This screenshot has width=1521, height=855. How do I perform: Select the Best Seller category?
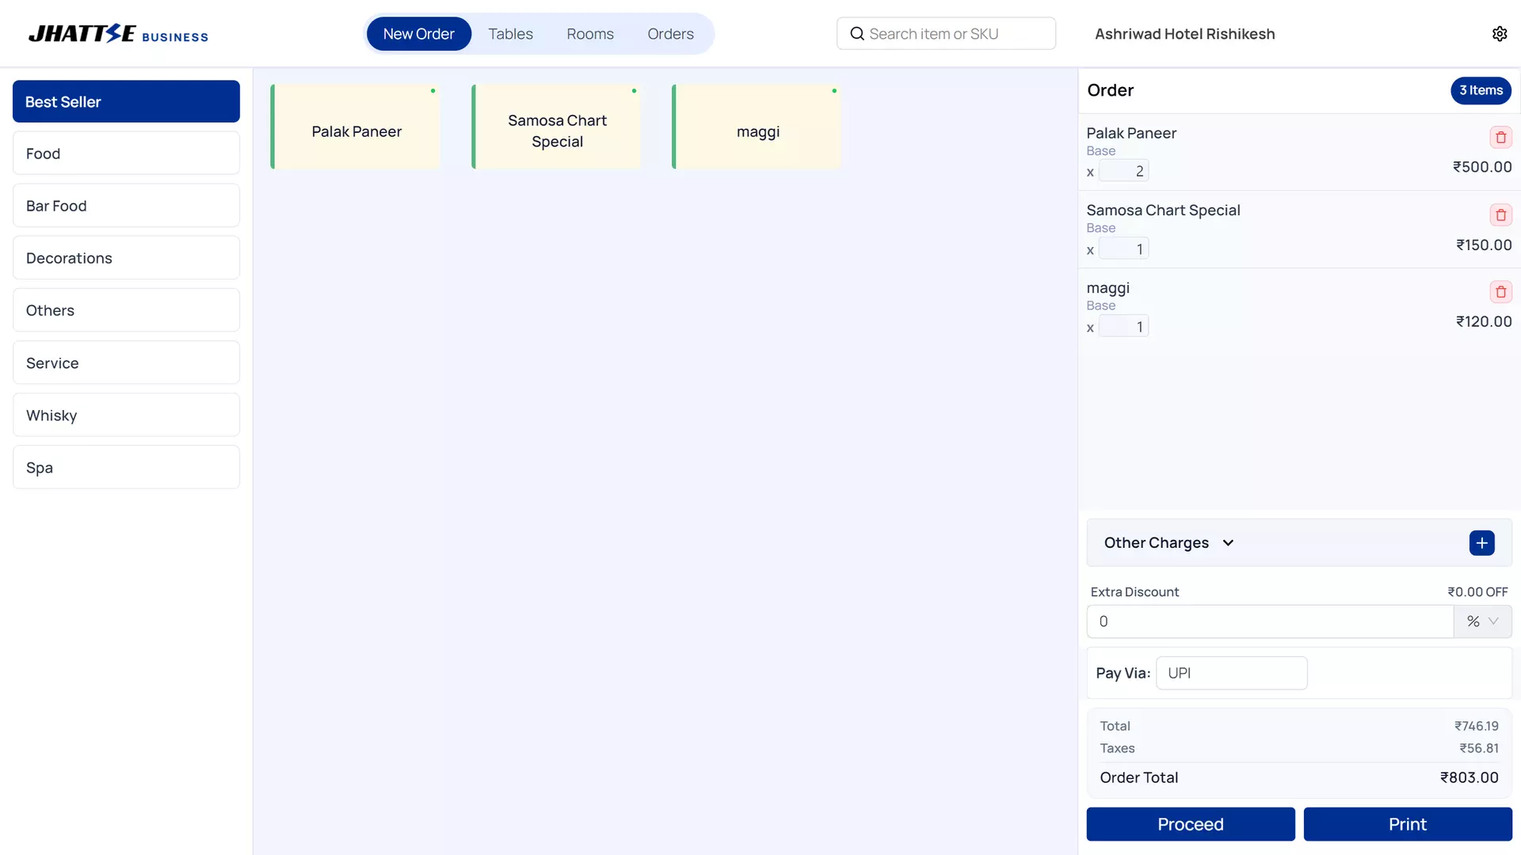(126, 101)
